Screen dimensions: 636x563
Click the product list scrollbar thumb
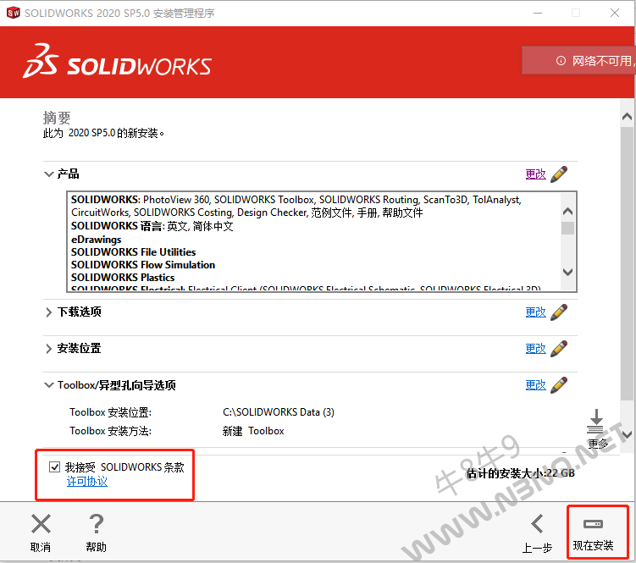tap(568, 228)
